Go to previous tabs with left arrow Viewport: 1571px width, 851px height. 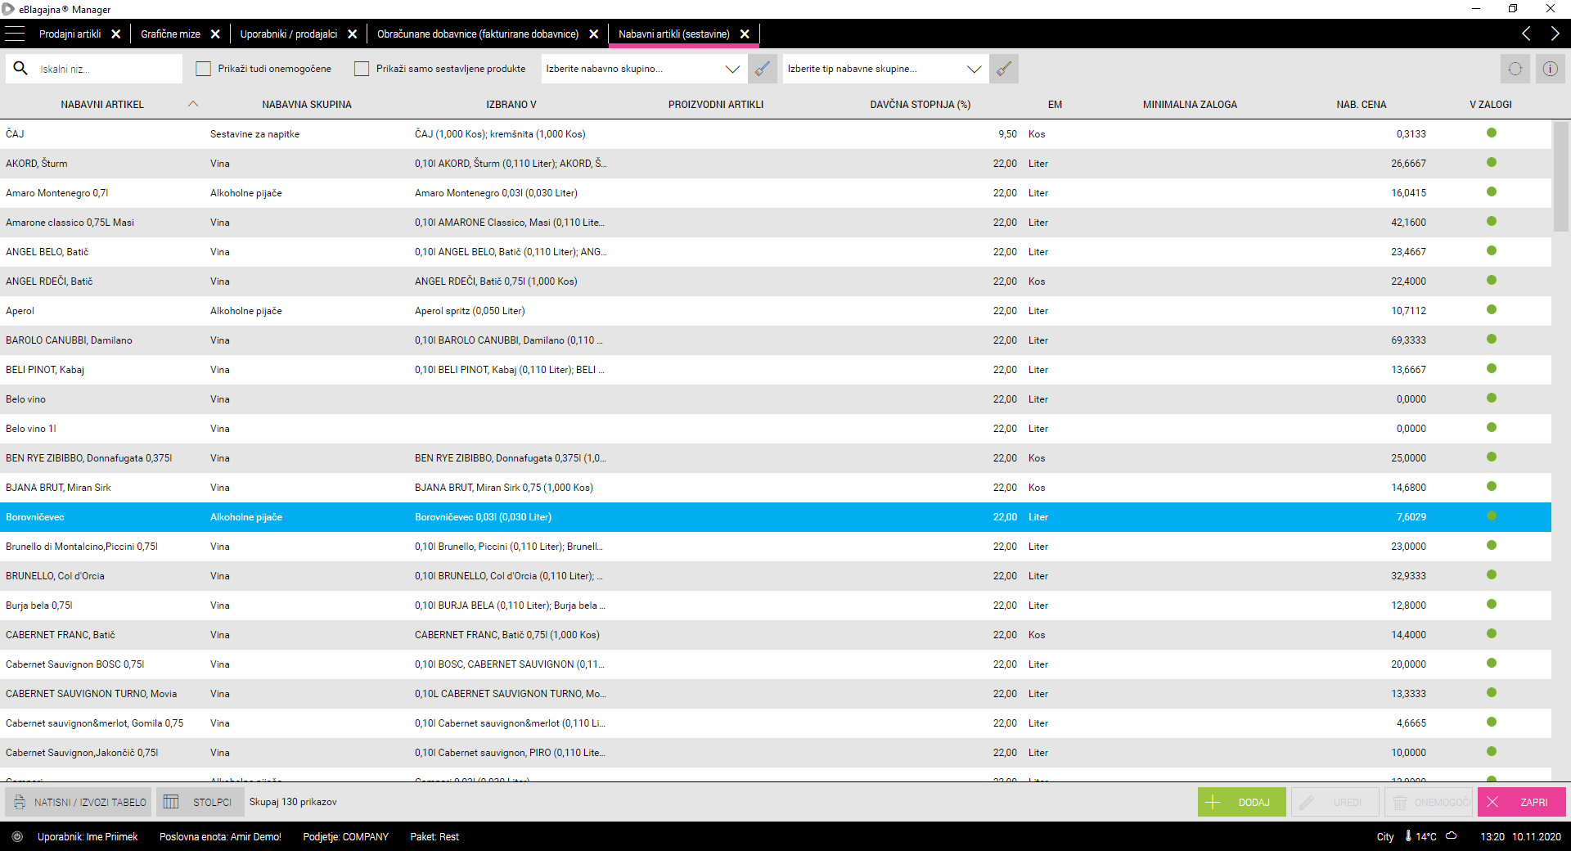1526,34
